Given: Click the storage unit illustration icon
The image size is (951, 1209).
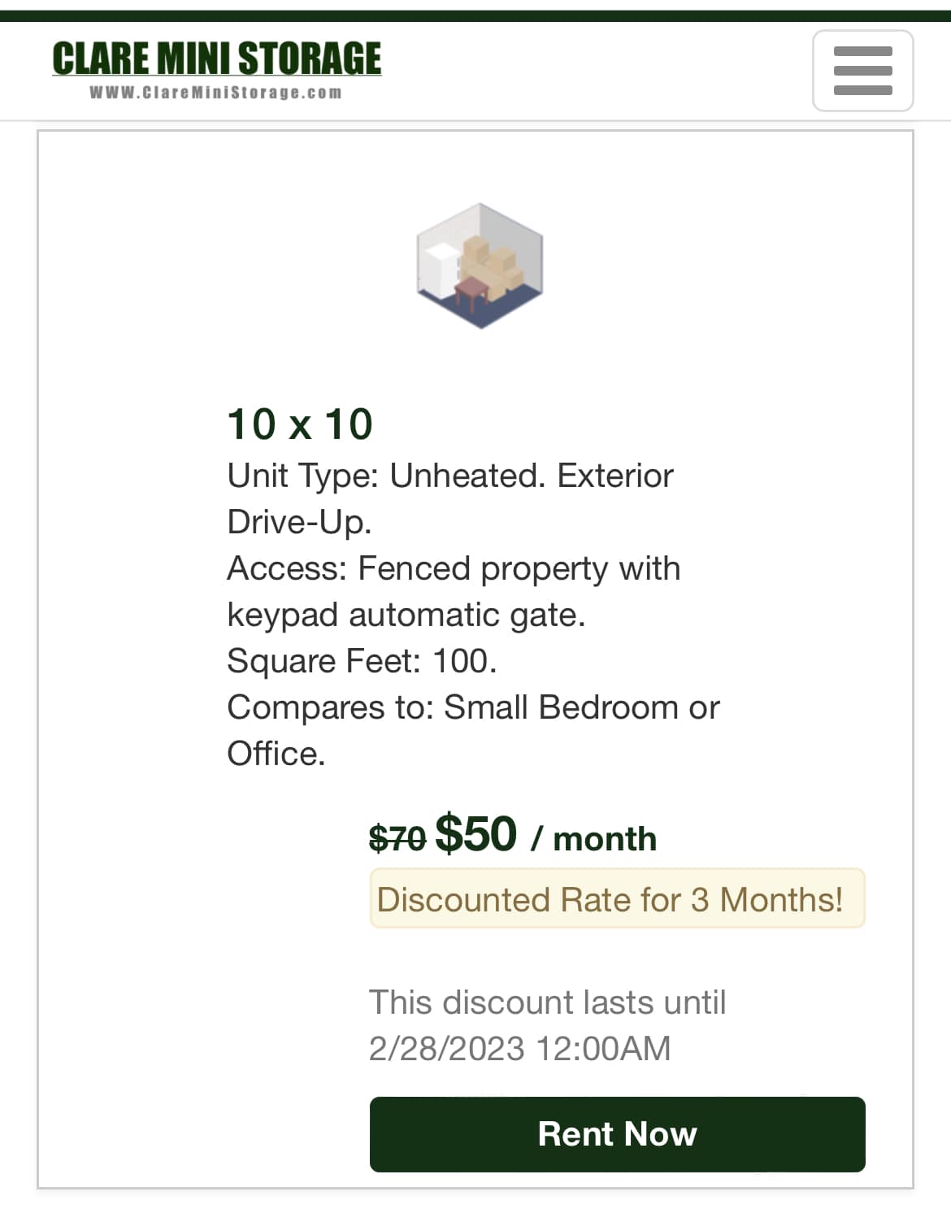Looking at the screenshot, I should [480, 266].
